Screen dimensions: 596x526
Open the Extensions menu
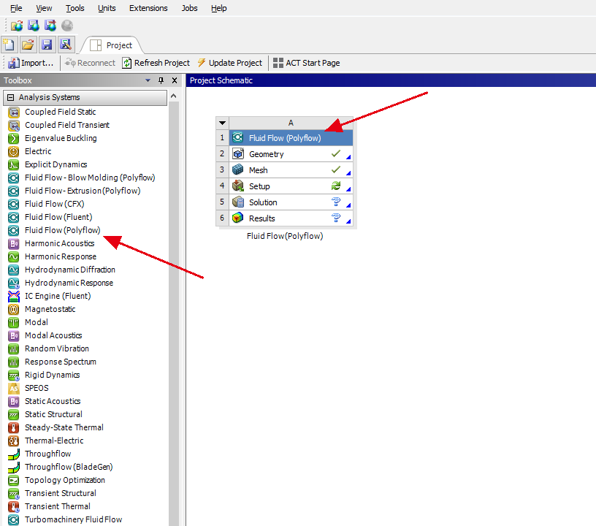point(148,8)
